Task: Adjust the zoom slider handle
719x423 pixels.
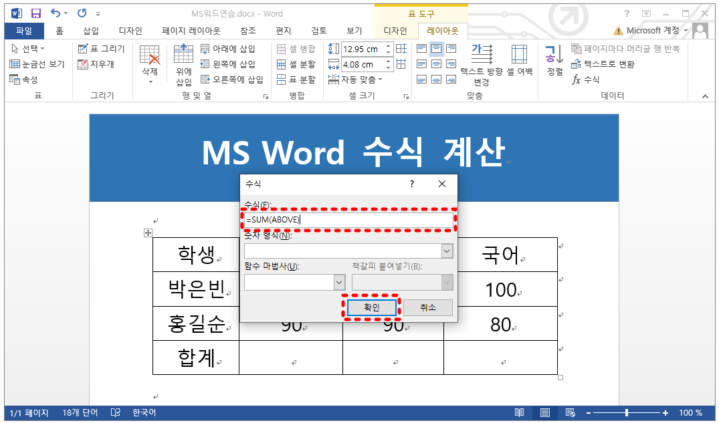Action: 627,413
